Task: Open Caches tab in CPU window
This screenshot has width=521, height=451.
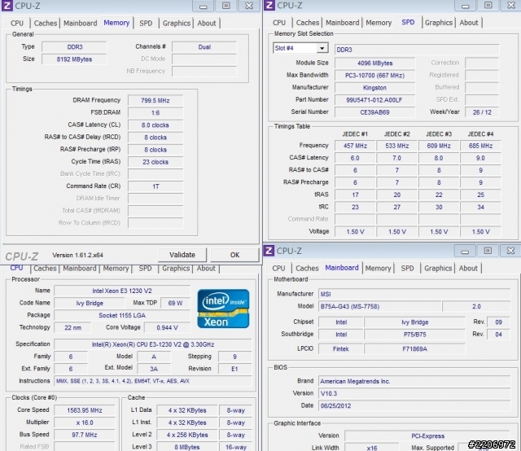Action: [x=45, y=268]
